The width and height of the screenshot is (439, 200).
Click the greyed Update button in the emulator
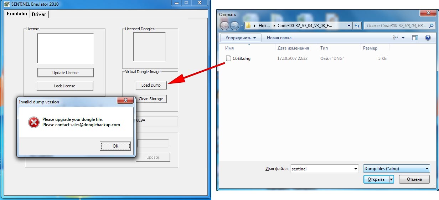[x=153, y=157]
